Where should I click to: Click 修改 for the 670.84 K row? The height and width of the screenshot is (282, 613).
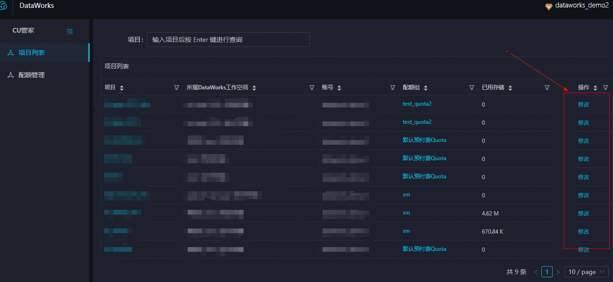click(x=584, y=231)
